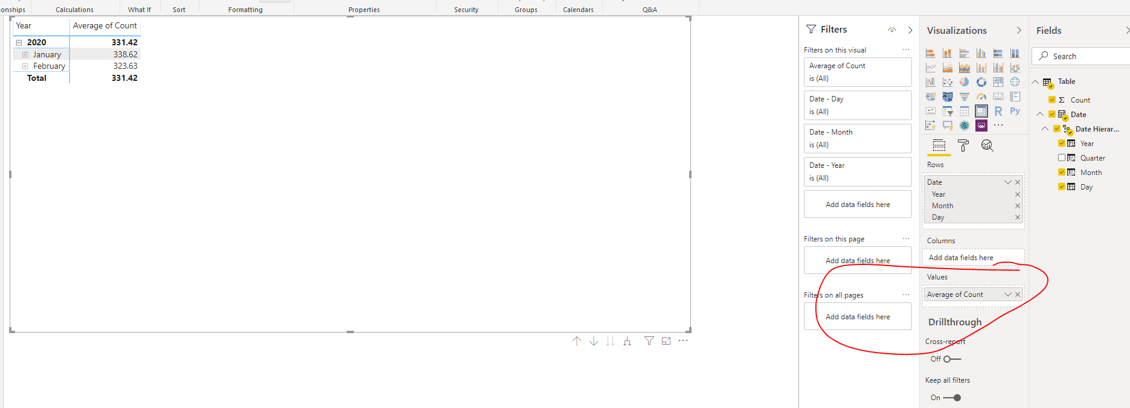Open the Format paint roller pane
Viewport: 1130px width, 408px height.
click(963, 145)
